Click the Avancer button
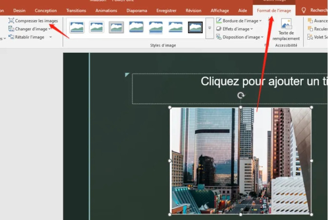The width and height of the screenshot is (328, 220). (x=318, y=21)
